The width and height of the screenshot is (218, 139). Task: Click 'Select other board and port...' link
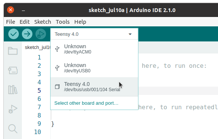86,103
